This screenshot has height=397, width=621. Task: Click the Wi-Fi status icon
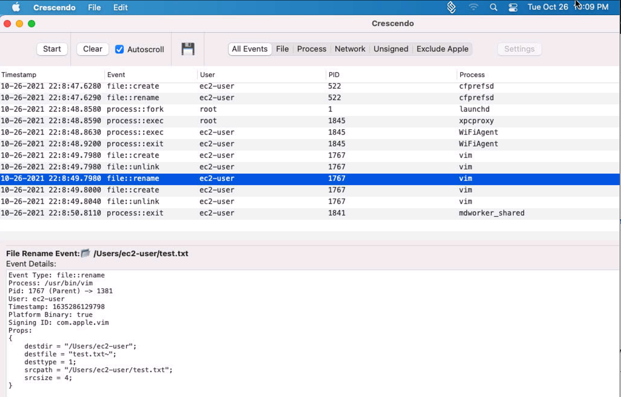tap(474, 7)
